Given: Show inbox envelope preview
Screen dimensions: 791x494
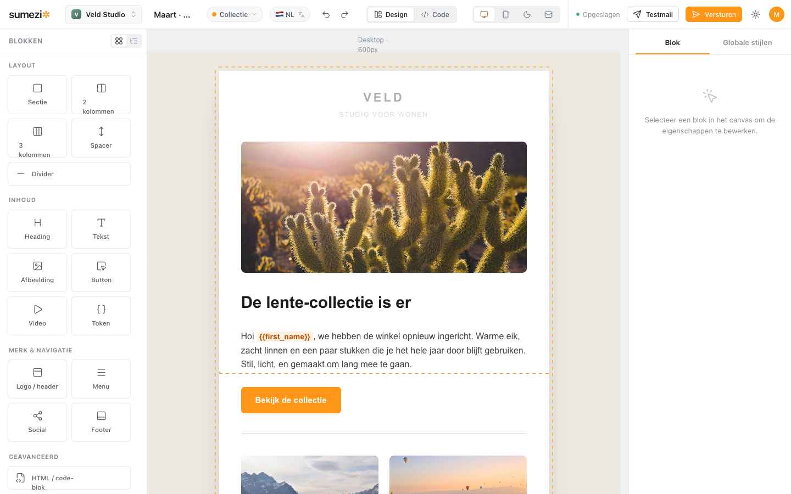Looking at the screenshot, I should click(548, 15).
